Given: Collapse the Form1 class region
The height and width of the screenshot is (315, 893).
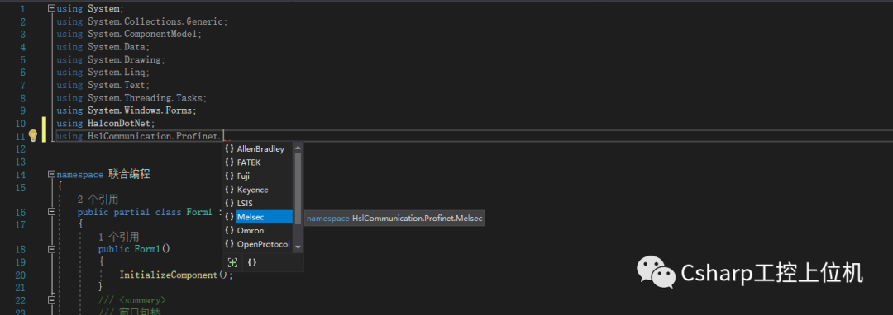Looking at the screenshot, I should coord(52,212).
